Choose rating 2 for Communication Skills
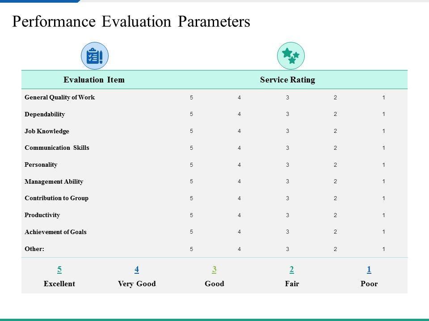 pyautogui.click(x=336, y=148)
